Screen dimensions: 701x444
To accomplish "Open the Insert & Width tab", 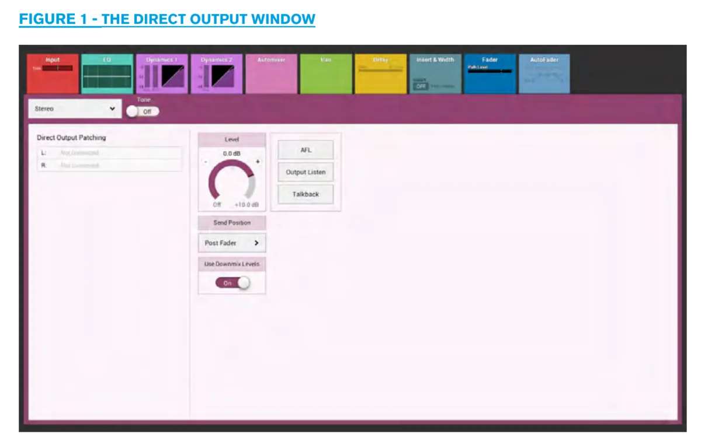I will [x=435, y=74].
